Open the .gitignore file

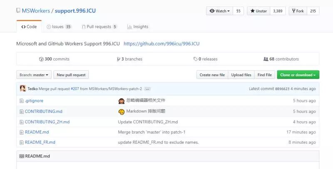(34, 101)
